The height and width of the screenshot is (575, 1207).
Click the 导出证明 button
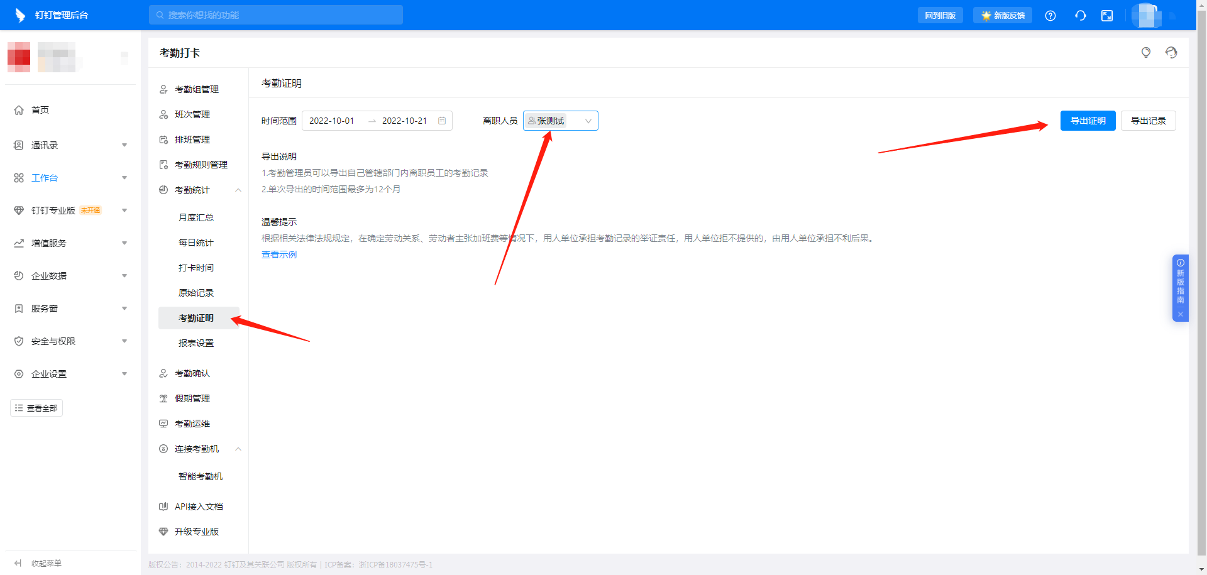pos(1088,121)
